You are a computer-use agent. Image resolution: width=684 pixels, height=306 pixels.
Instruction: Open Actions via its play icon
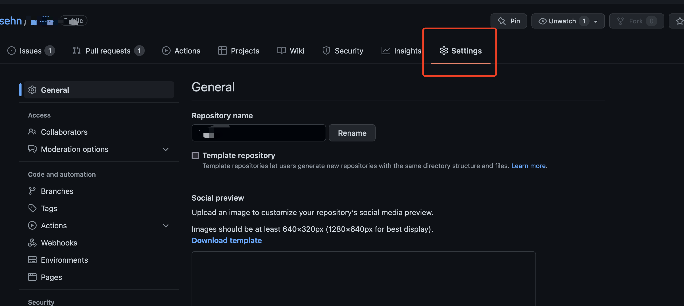tap(166, 51)
